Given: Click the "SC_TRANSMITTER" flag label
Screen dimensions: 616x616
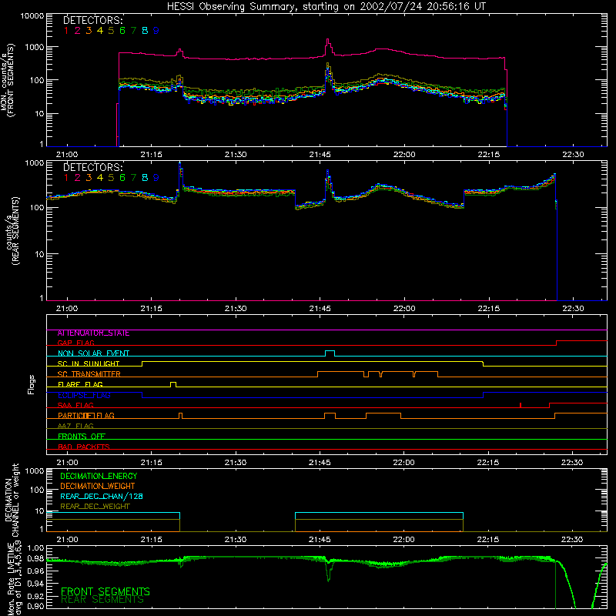Looking at the screenshot, I should [x=89, y=374].
